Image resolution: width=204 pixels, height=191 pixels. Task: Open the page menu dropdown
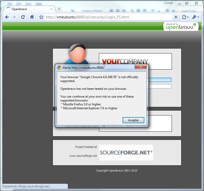[x=185, y=17]
